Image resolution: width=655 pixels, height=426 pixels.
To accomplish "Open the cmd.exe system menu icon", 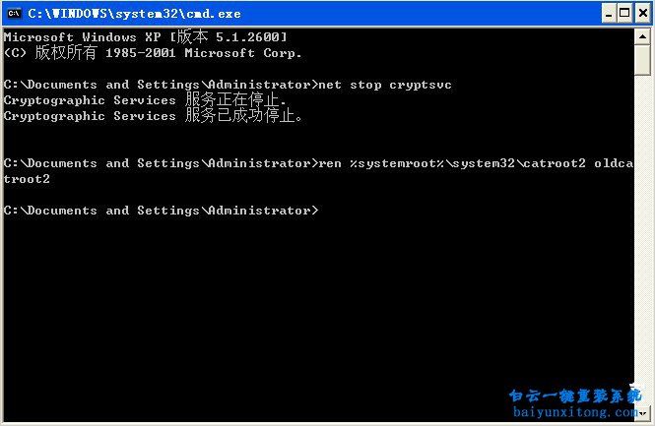I will click(15, 13).
